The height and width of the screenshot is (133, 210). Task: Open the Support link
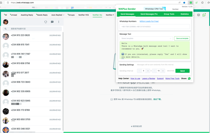tap(160, 79)
